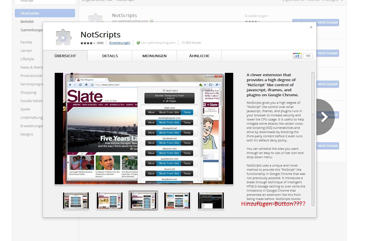The height and width of the screenshot is (241, 368).
Task: Select the Familie category
Action: pos(26,42)
